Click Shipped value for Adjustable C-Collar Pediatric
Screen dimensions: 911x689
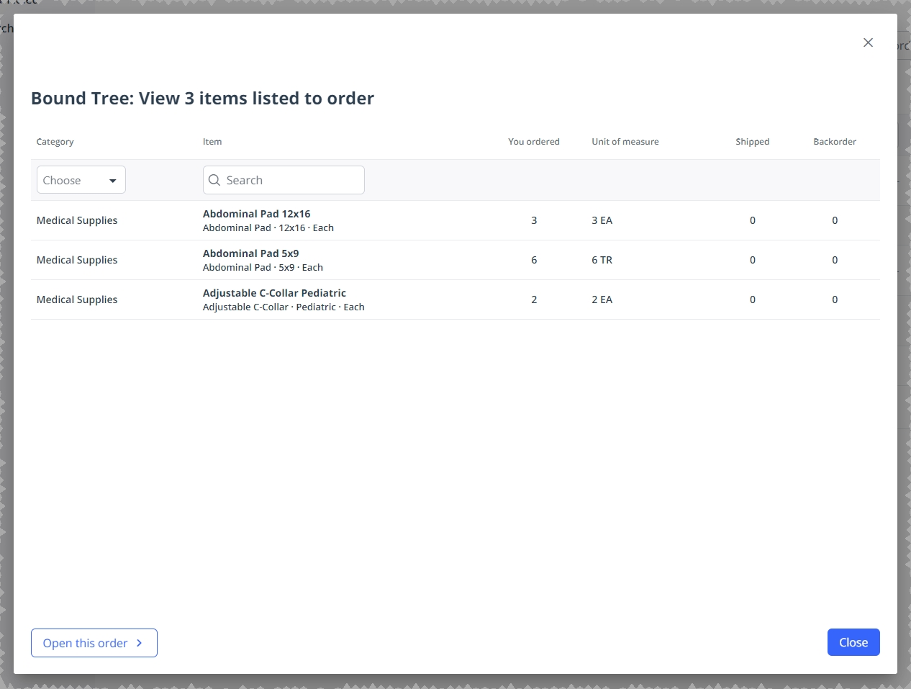point(753,300)
